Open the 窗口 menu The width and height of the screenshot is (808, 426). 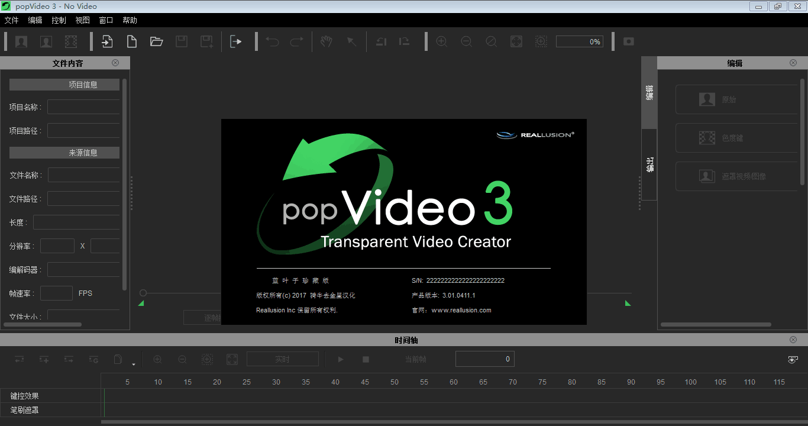(x=106, y=20)
